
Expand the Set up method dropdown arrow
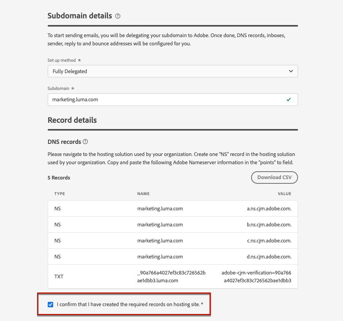[291, 71]
